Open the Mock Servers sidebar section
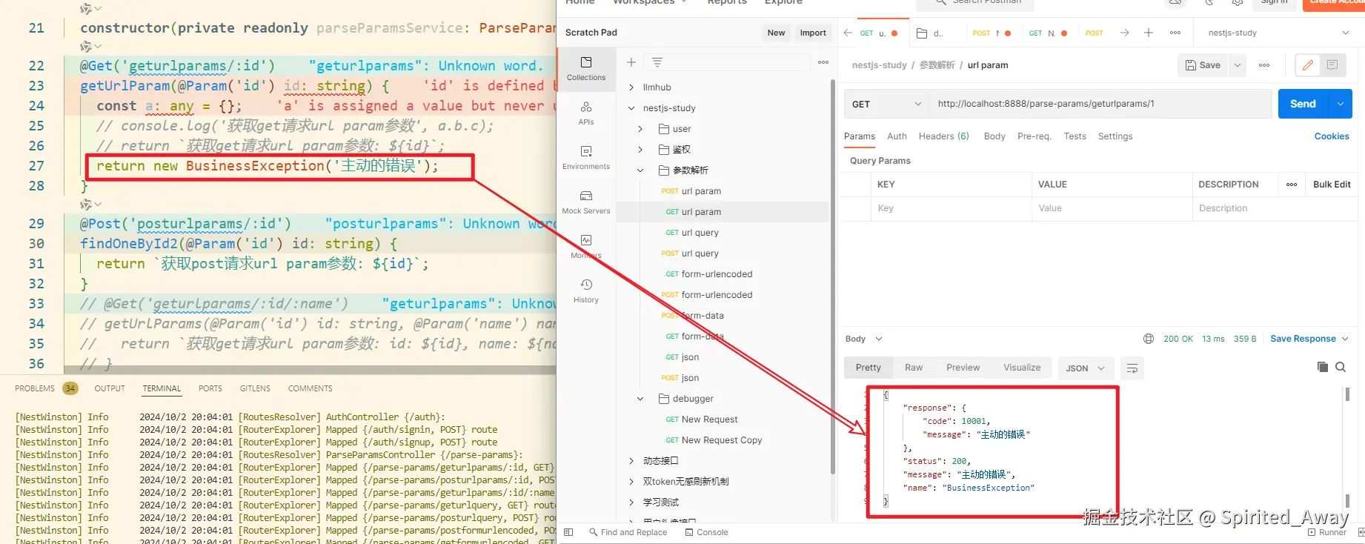This screenshot has height=544, width=1365. coord(586,202)
